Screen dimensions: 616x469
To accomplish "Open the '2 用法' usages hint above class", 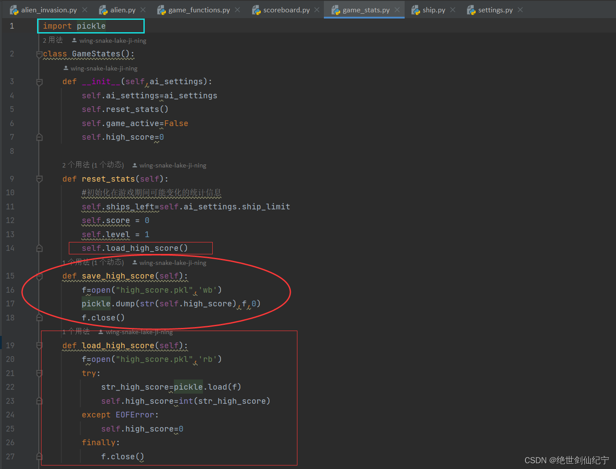I will pos(53,40).
